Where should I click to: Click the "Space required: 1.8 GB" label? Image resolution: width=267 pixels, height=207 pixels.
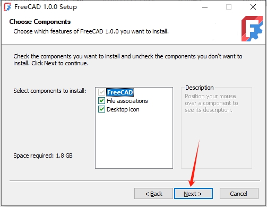(x=43, y=156)
